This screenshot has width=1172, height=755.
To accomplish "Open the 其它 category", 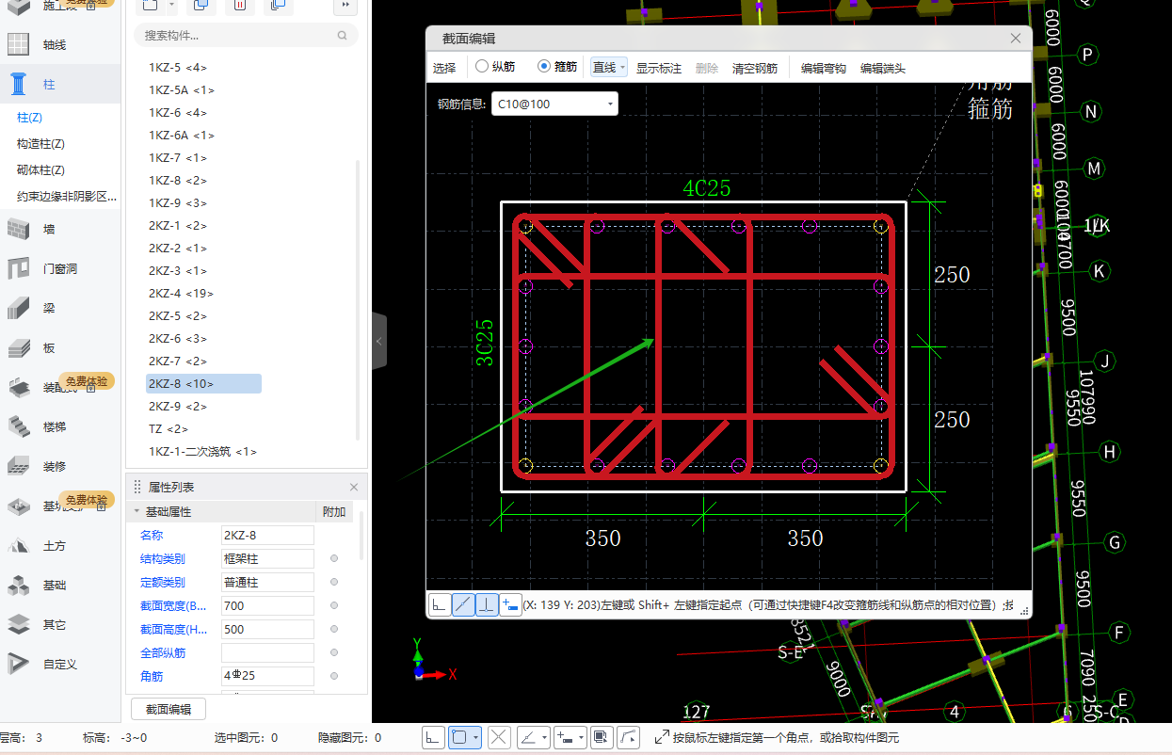I will click(55, 625).
